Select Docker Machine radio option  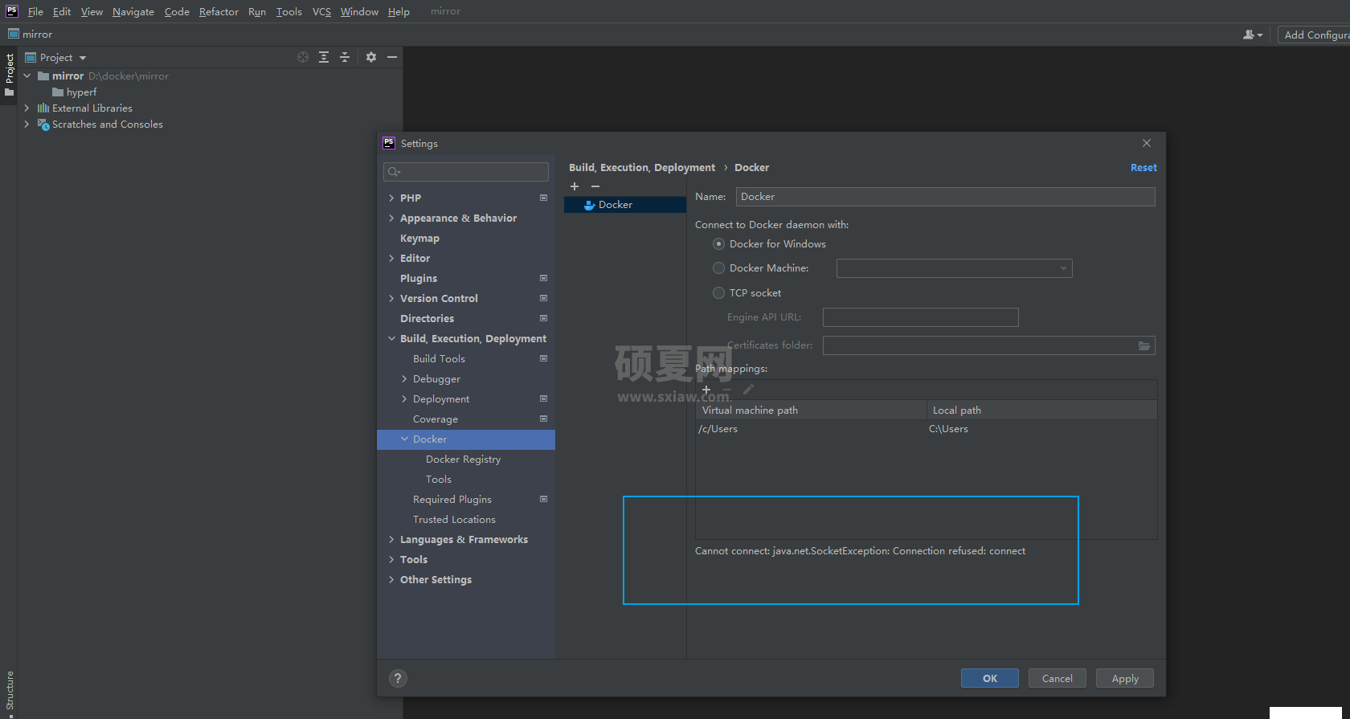pos(719,268)
